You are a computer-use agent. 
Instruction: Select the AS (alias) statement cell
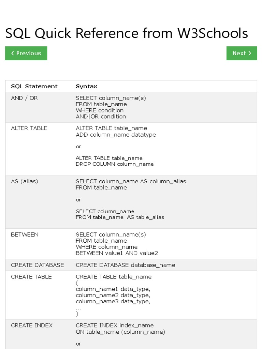[25, 181]
